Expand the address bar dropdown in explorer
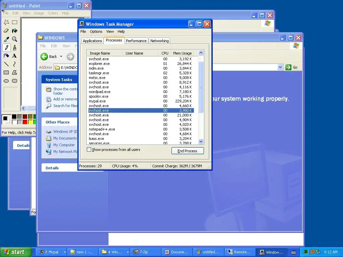The width and height of the screenshot is (343, 257). (x=280, y=67)
